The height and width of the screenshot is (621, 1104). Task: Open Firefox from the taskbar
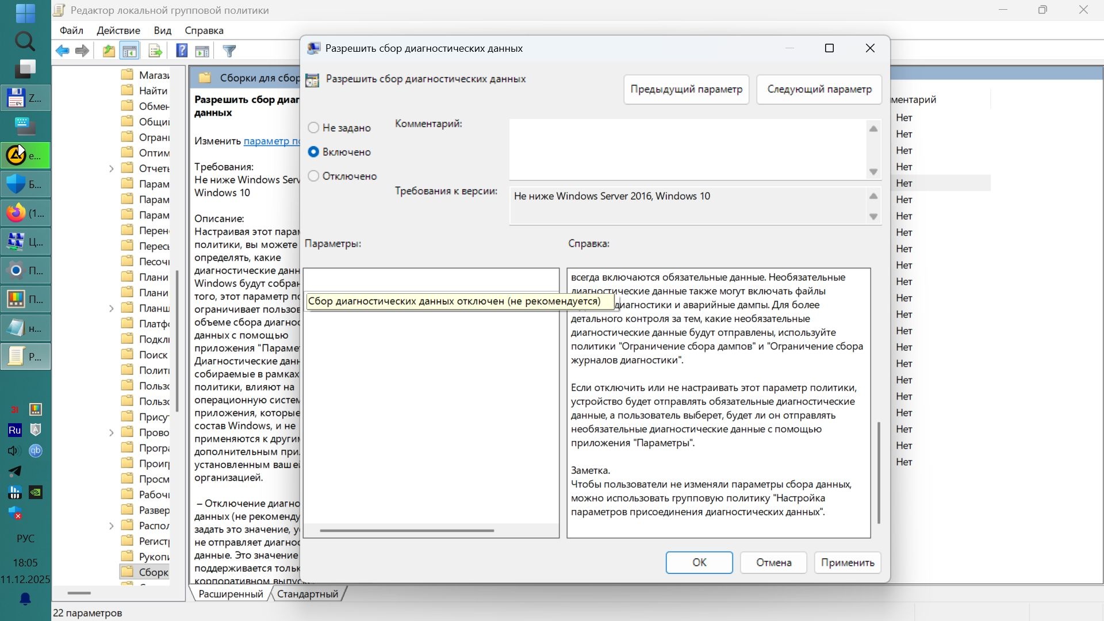25,213
